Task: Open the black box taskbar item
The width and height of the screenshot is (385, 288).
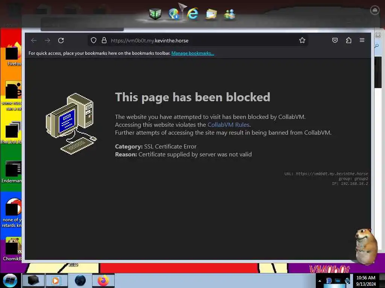Action: pos(33,280)
